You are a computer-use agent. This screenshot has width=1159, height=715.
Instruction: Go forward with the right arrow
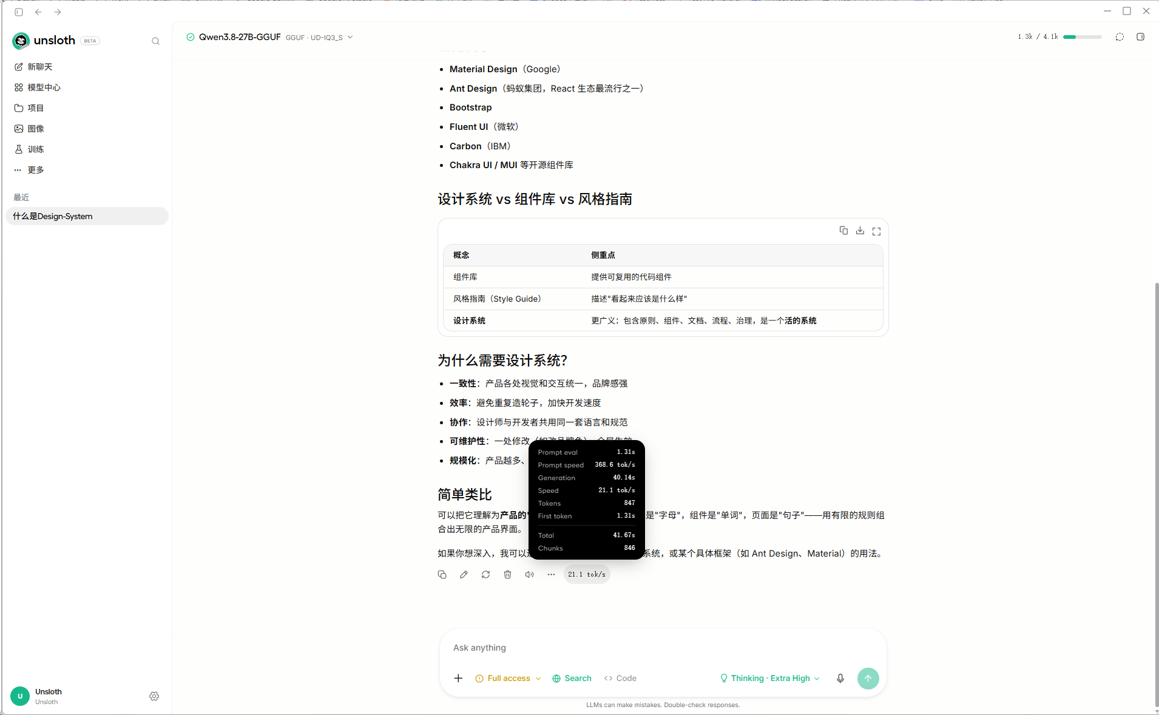pyautogui.click(x=58, y=12)
